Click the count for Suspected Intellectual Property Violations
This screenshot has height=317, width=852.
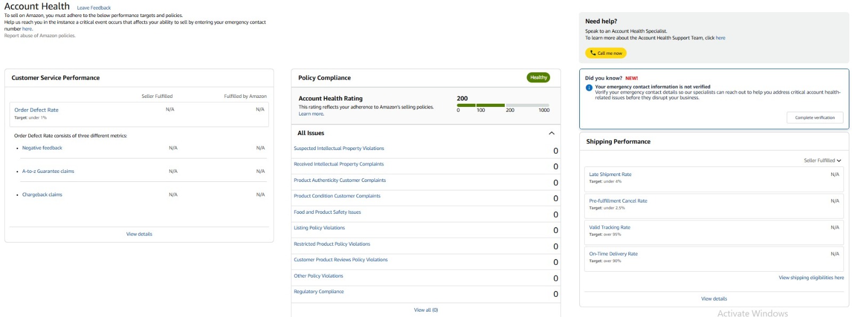[x=555, y=151]
